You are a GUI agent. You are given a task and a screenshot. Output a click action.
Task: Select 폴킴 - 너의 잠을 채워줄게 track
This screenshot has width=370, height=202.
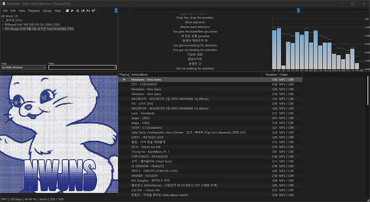click(210, 142)
